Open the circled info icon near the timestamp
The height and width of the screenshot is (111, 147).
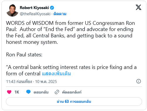pos(139,81)
